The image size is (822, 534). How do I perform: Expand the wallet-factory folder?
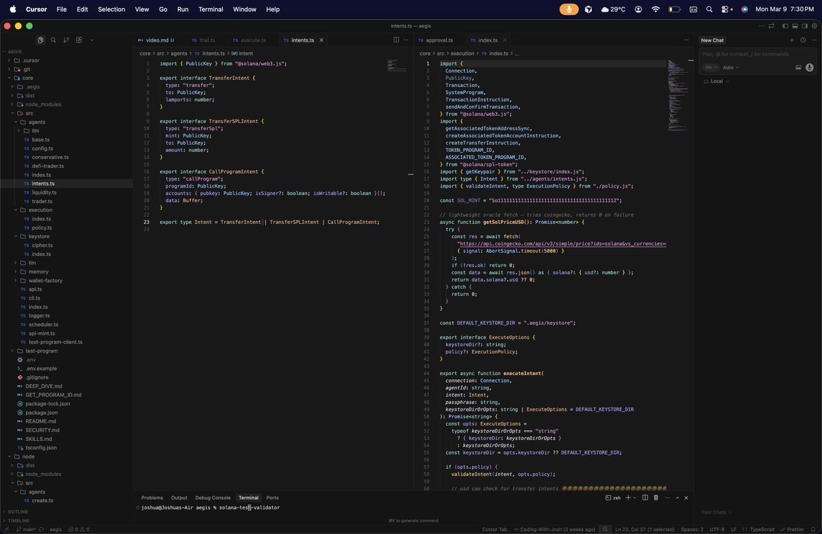45,281
